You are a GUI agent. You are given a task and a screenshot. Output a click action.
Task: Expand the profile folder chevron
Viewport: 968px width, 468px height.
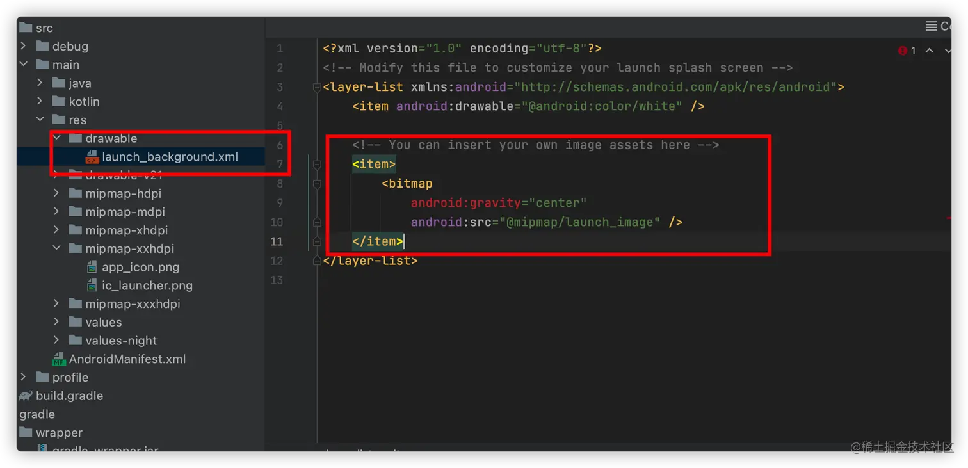(x=24, y=377)
